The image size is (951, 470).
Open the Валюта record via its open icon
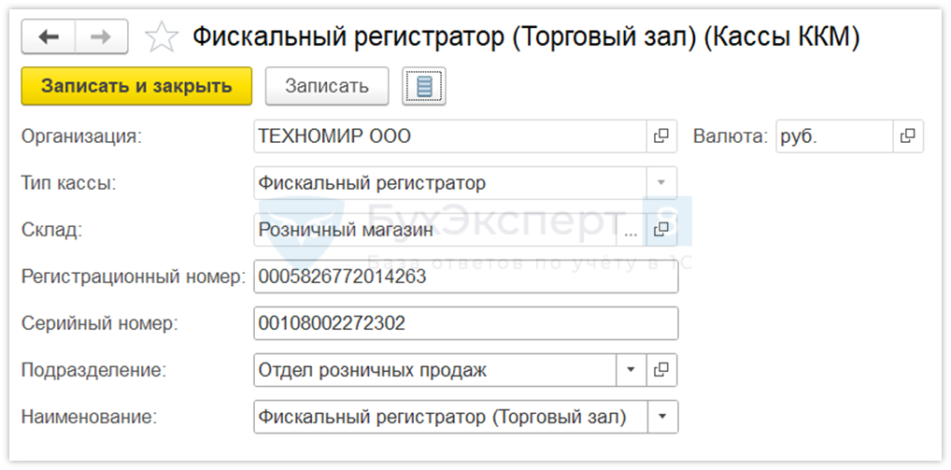point(908,136)
